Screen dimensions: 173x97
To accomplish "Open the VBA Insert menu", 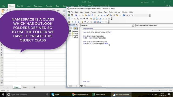I will (87, 12).
